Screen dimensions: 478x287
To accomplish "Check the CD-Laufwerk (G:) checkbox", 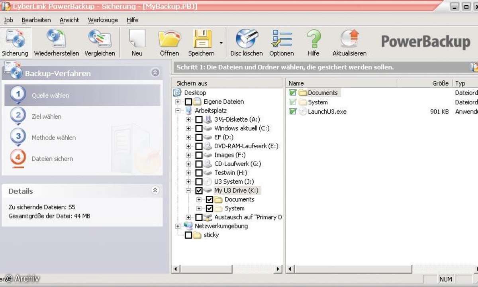I will point(199,164).
